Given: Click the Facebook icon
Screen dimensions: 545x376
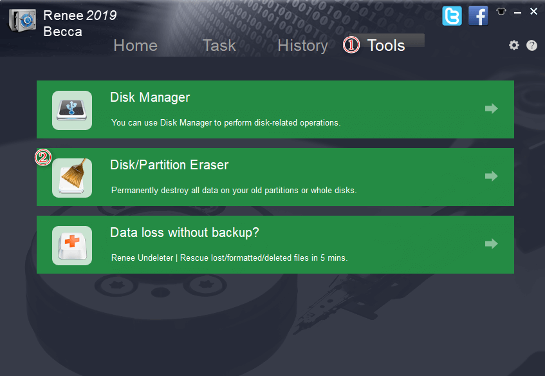Looking at the screenshot, I should click(x=478, y=15).
